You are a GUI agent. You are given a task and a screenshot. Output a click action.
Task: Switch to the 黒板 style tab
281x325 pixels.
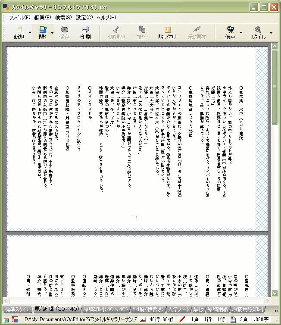[x=198, y=309]
